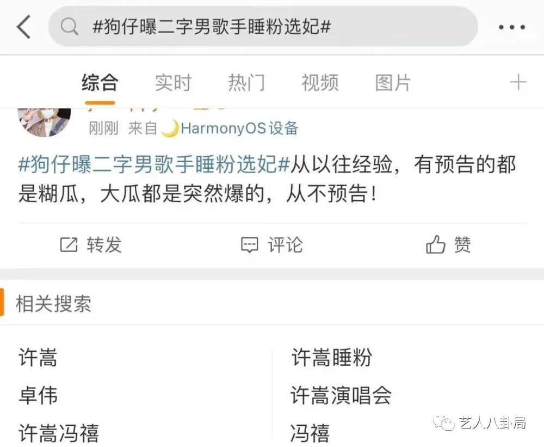The width and height of the screenshot is (544, 447).
Task: Open the three-dot more options menu
Action: (x=512, y=27)
